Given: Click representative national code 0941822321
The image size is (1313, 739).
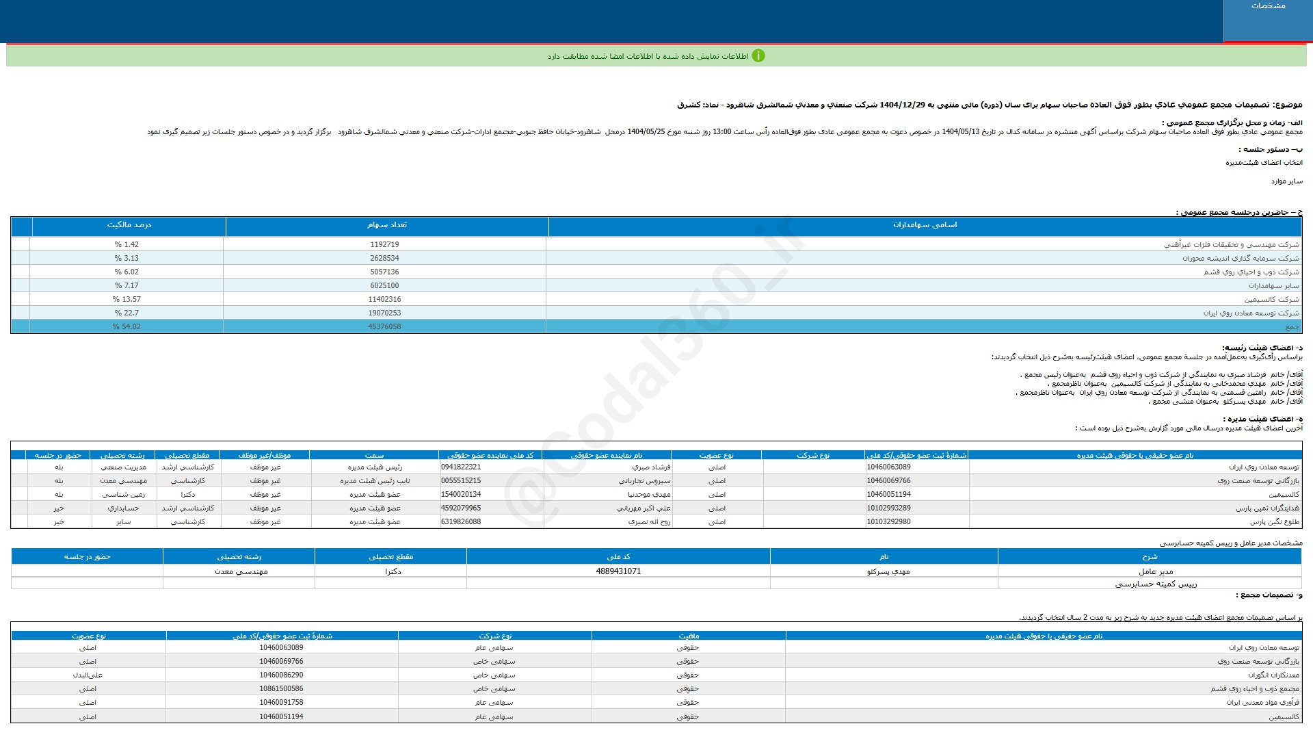Looking at the screenshot, I should tap(461, 467).
